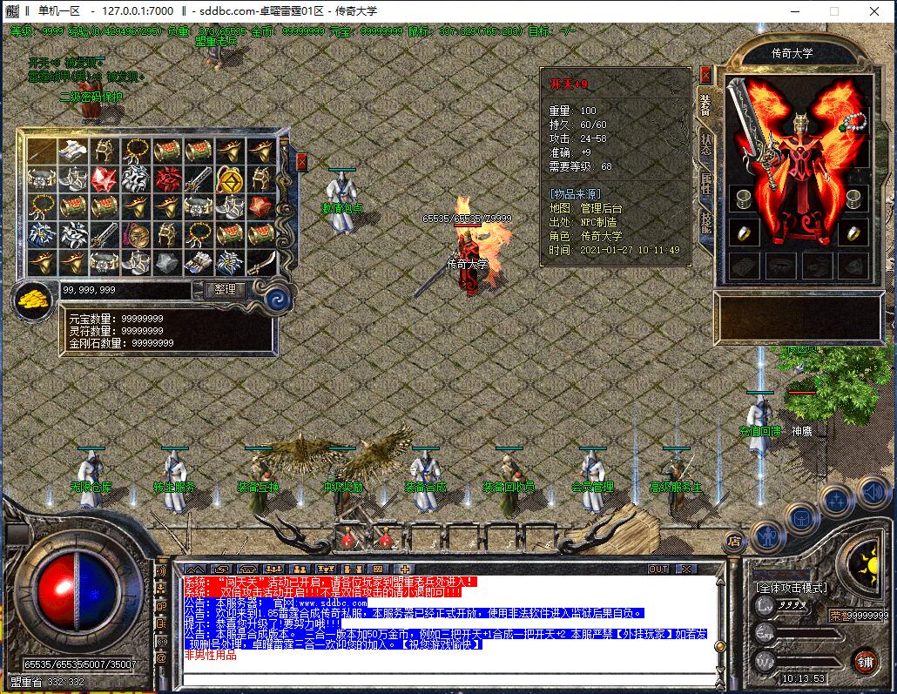Click the 整理 sort button
The height and width of the screenshot is (694, 897).
pos(225,290)
